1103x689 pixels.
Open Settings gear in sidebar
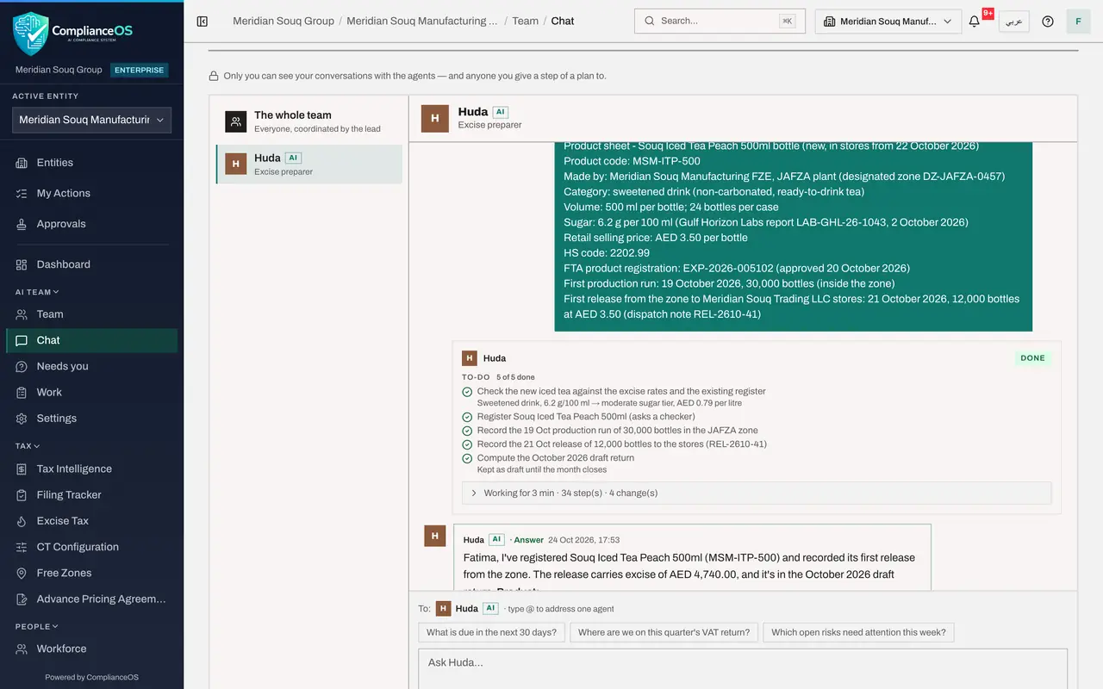coord(22,419)
